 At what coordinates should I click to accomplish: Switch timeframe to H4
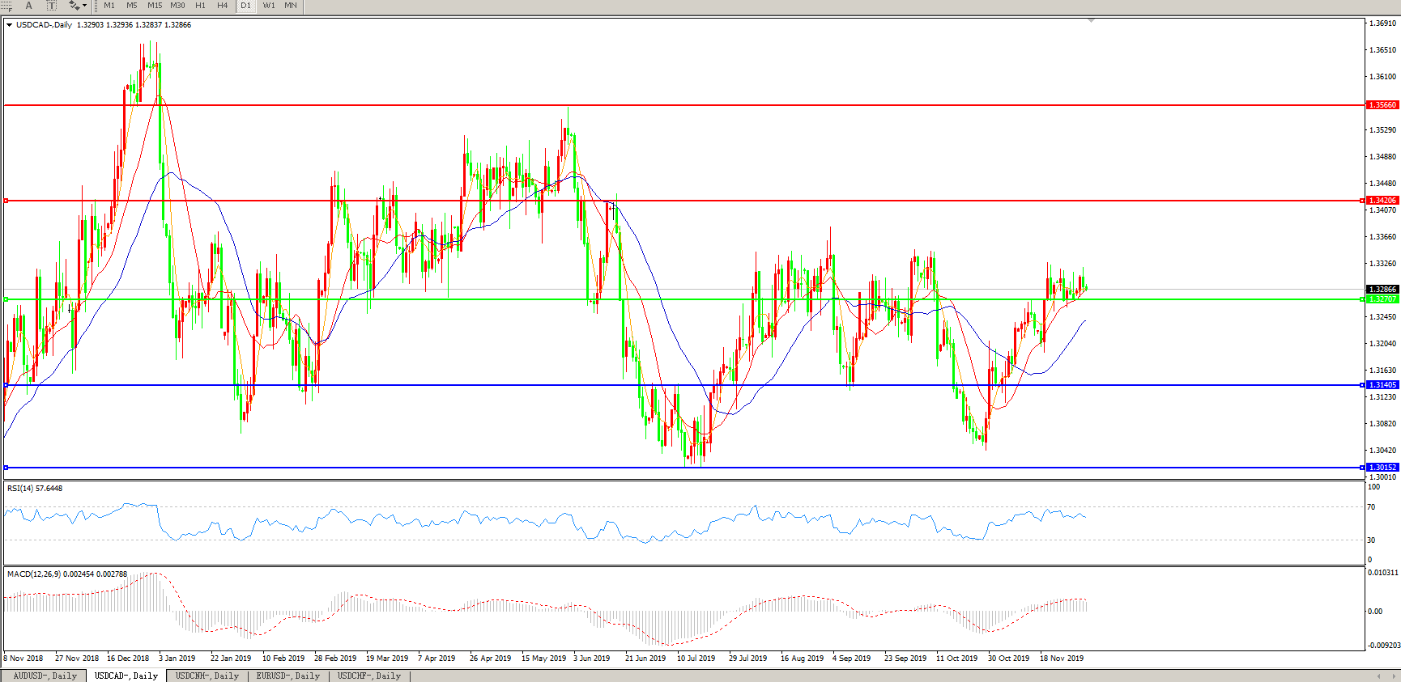click(x=223, y=6)
